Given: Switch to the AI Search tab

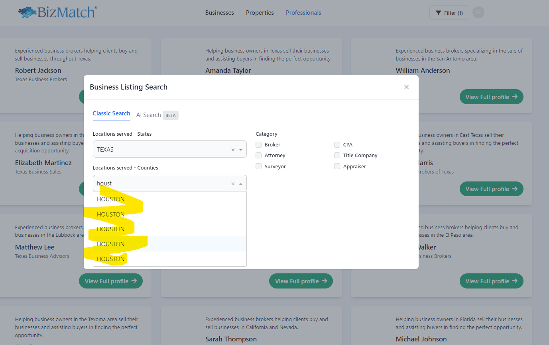Looking at the screenshot, I should [x=149, y=115].
